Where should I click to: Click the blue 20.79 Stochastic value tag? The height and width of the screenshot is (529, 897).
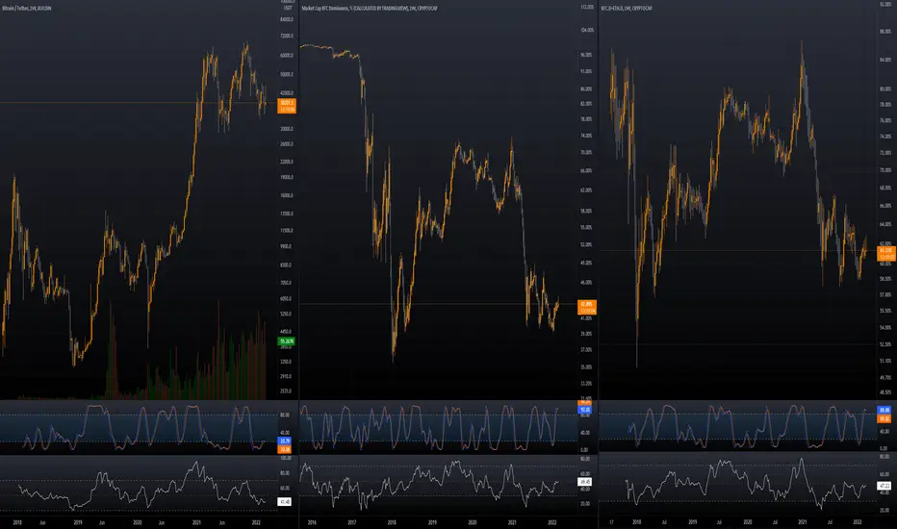[285, 441]
